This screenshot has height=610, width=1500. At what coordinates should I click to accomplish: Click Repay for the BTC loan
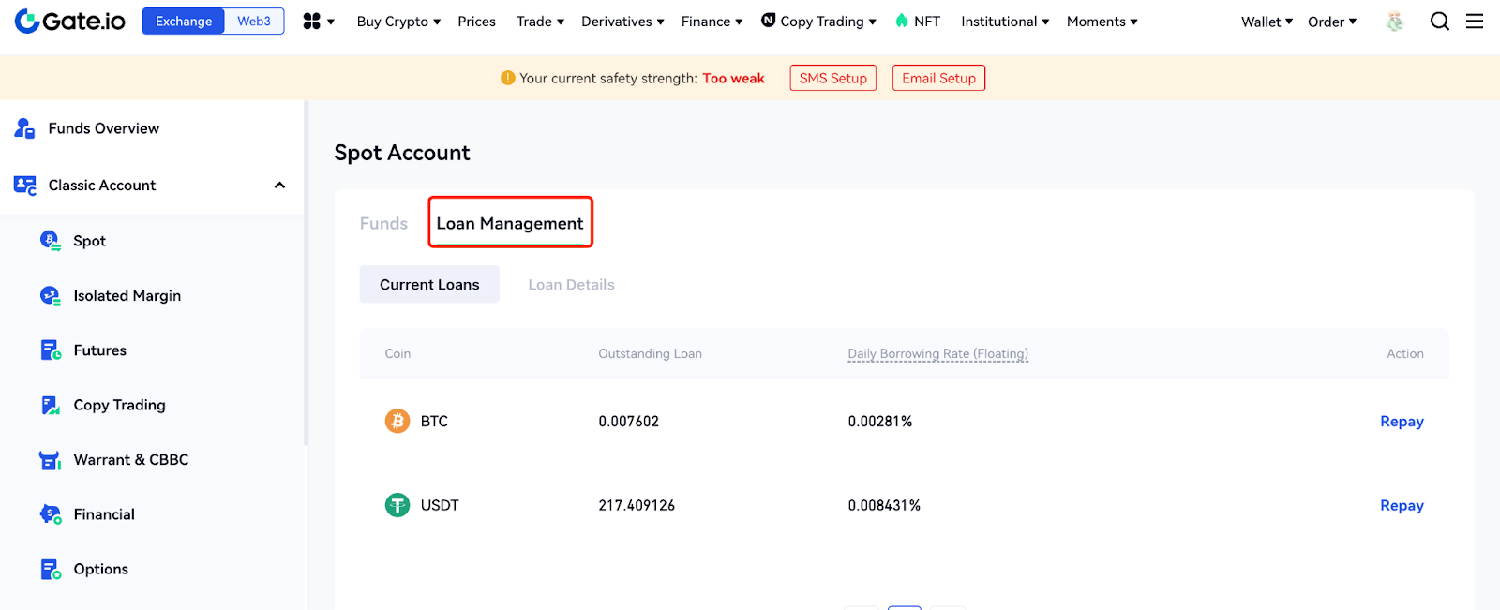(1402, 422)
